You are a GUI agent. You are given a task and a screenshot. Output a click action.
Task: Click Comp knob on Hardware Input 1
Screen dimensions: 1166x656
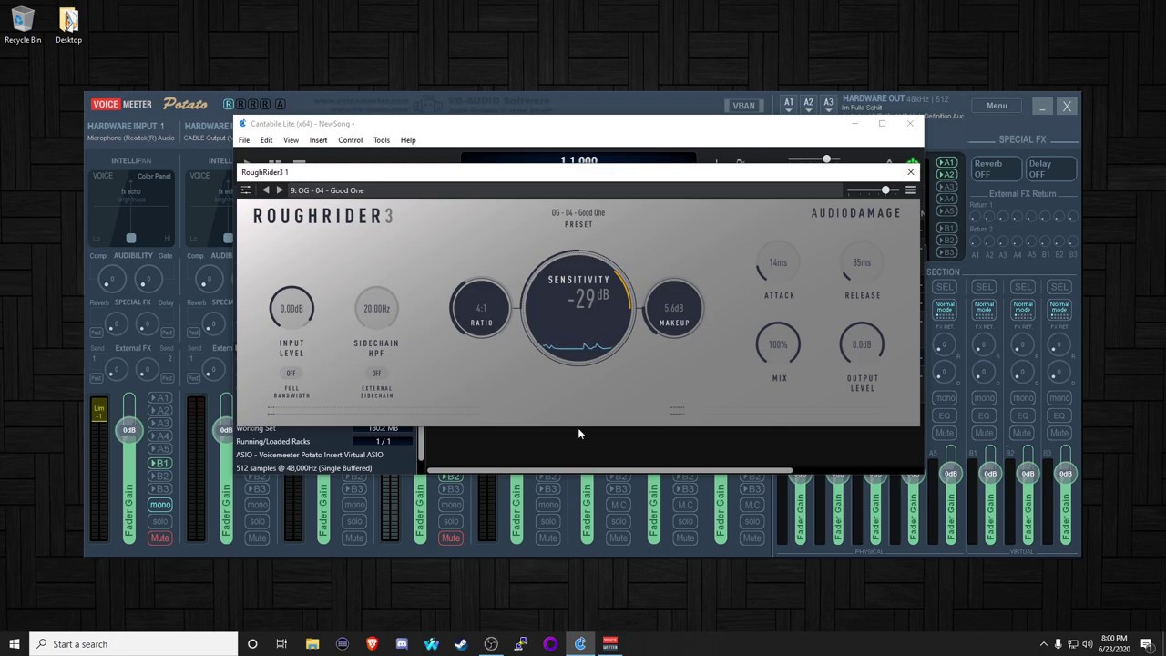coord(113,279)
